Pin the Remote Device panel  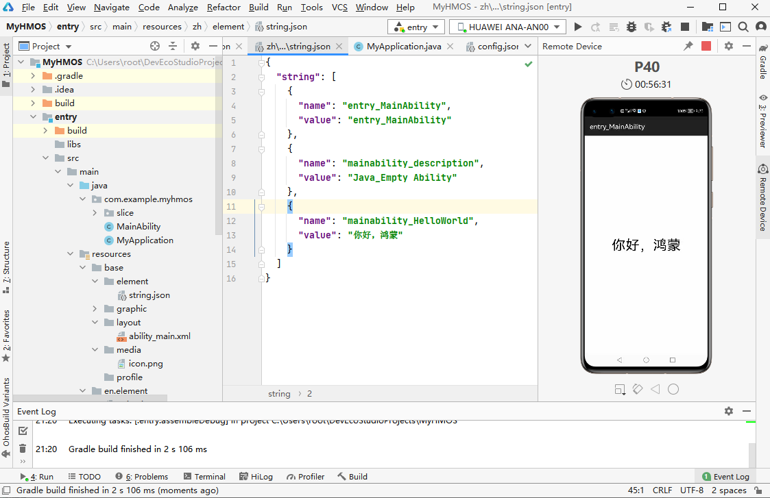tap(688, 47)
